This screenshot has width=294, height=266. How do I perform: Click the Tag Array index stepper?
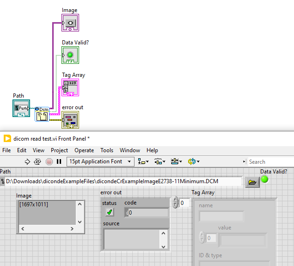175,203
